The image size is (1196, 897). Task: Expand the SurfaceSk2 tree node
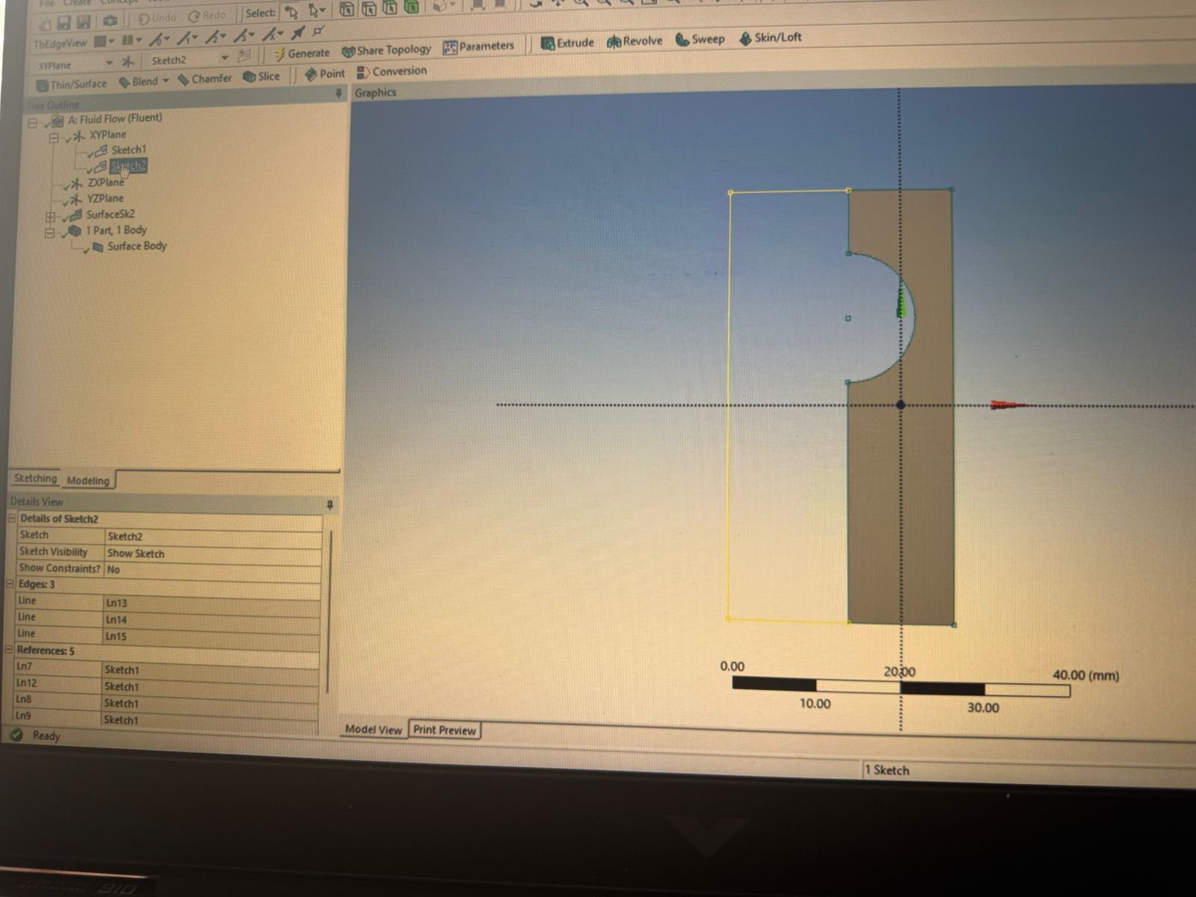tap(50, 217)
